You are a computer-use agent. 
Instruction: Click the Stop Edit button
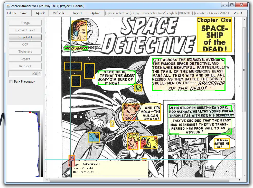[25, 37]
